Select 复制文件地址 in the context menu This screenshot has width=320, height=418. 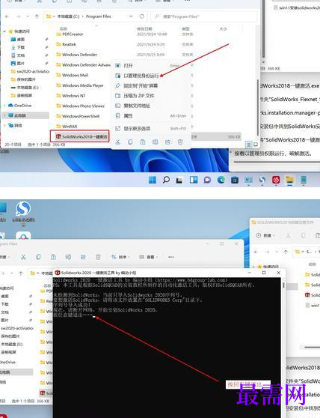(137, 106)
